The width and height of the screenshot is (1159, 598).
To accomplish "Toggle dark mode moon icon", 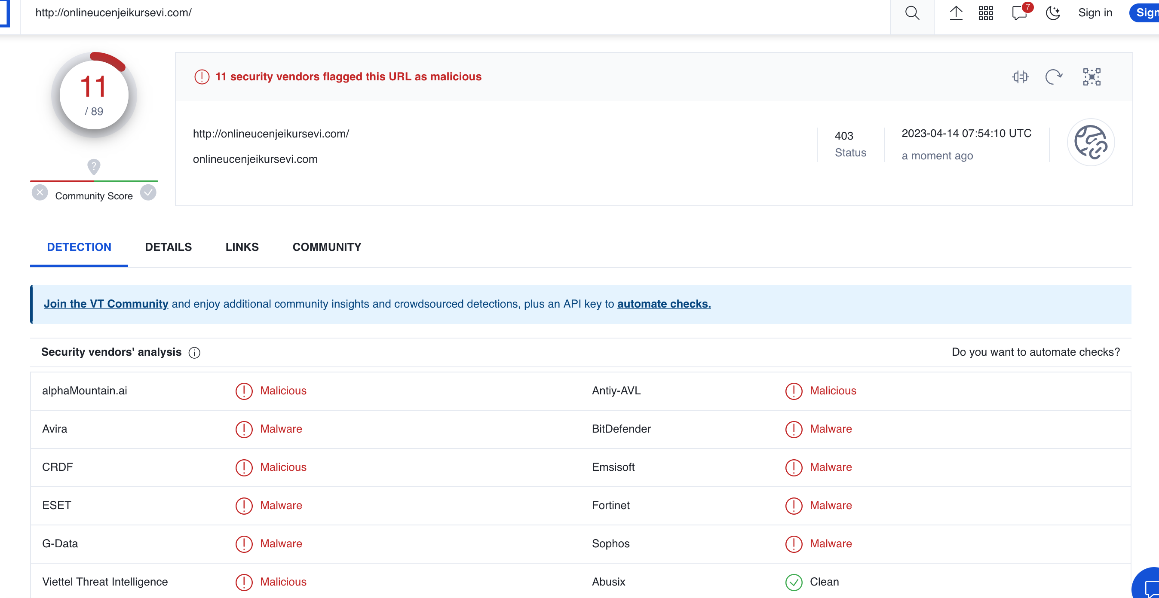I will click(1053, 13).
